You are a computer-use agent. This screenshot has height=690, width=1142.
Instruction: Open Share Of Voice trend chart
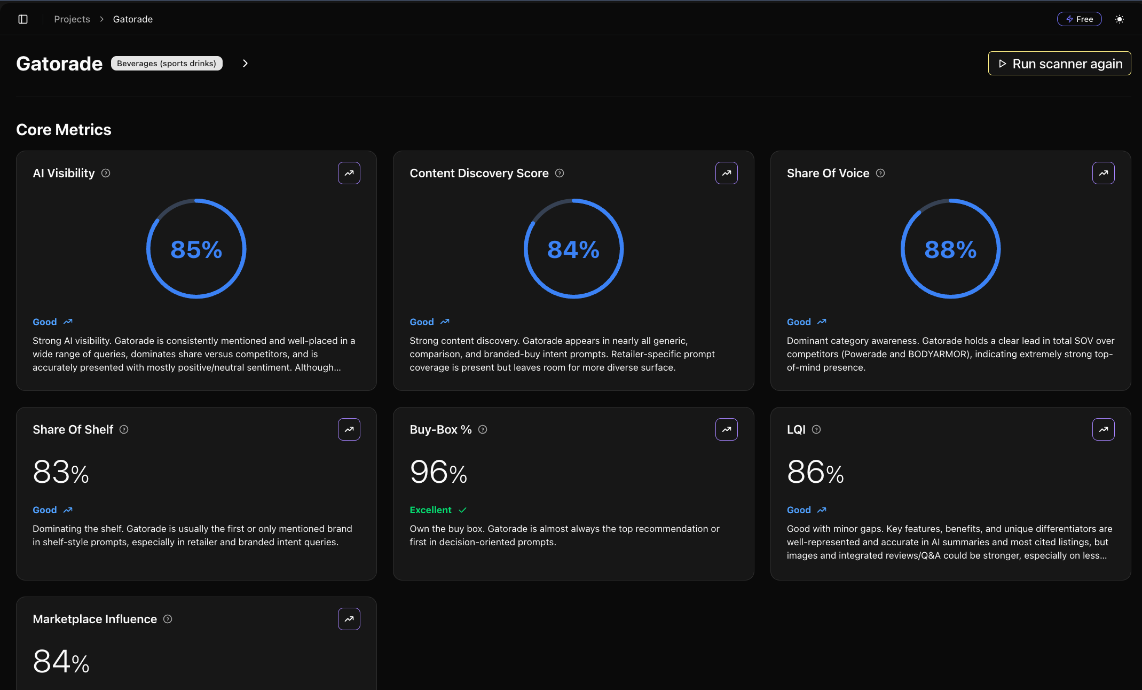point(1104,173)
